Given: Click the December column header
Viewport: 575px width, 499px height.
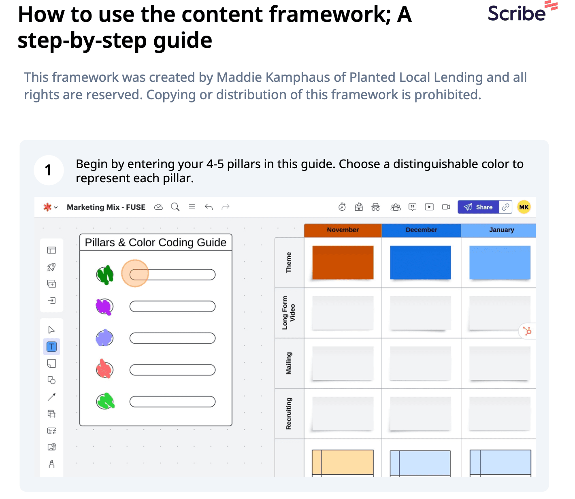Looking at the screenshot, I should 421,230.
